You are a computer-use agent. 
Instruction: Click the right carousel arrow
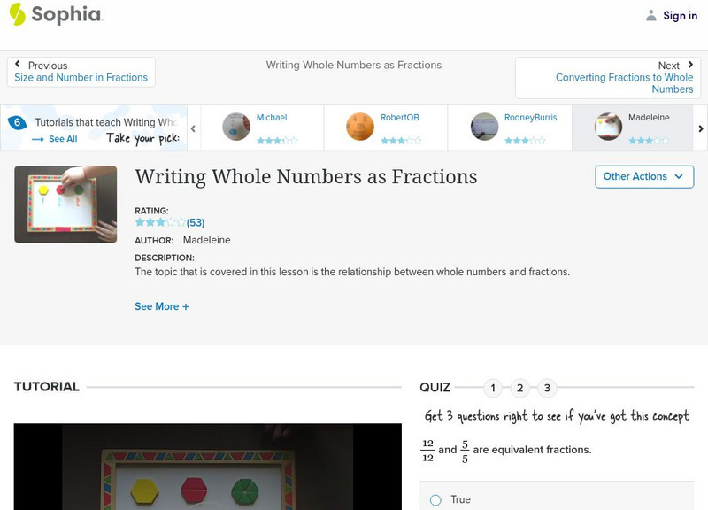(x=700, y=127)
